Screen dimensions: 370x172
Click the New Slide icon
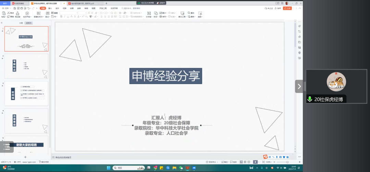(38, 14)
